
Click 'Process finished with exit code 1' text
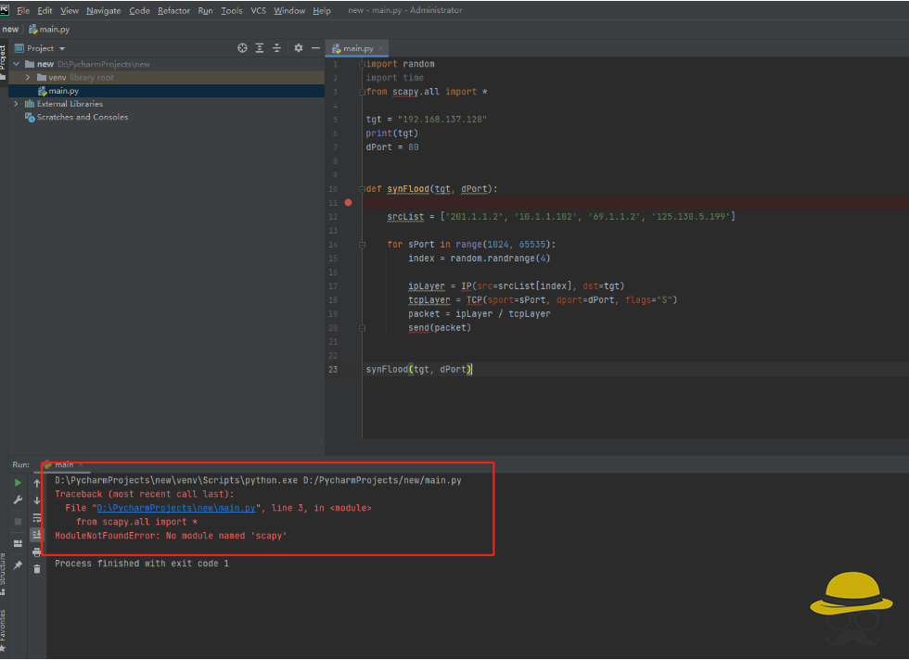[142, 564]
